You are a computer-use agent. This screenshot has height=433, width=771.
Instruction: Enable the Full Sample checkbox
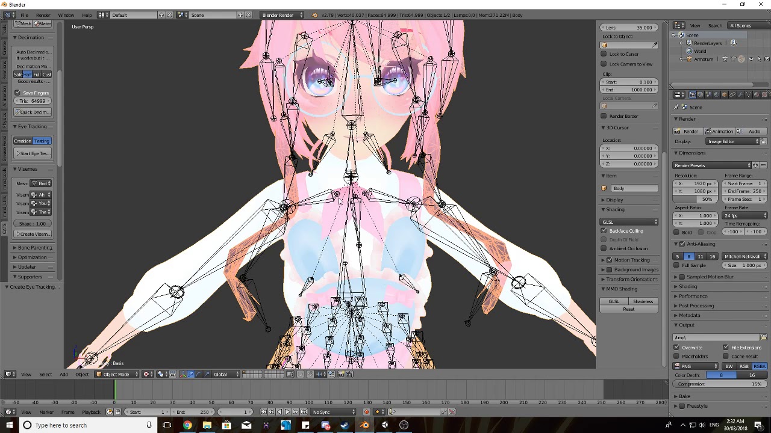coord(677,265)
